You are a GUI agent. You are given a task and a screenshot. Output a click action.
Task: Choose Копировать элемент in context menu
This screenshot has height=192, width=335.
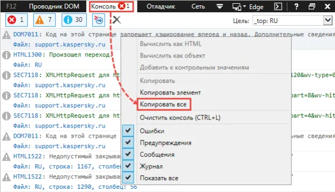pyautogui.click(x=170, y=93)
